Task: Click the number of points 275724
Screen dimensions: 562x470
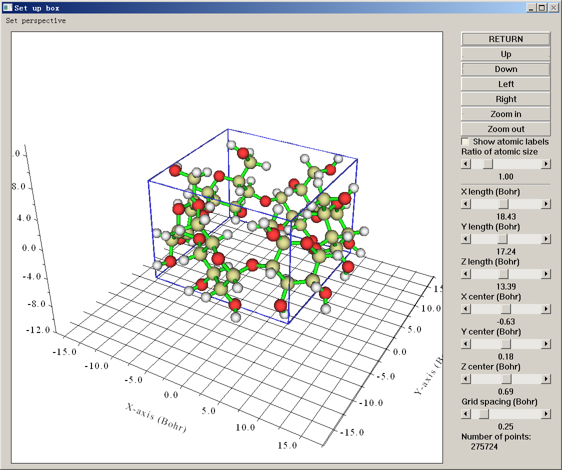Action: [484, 446]
